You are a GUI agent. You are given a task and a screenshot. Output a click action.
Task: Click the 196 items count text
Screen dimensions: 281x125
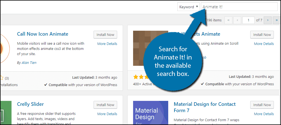pos(214,20)
